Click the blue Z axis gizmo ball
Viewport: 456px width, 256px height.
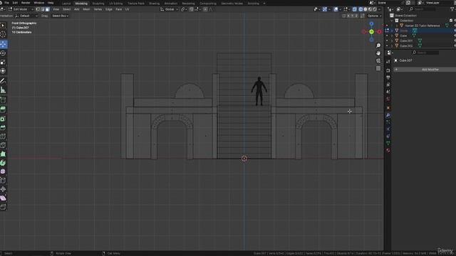pos(371,24)
